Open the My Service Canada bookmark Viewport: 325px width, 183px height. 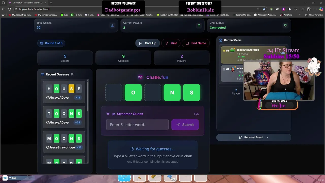pos(45,15)
